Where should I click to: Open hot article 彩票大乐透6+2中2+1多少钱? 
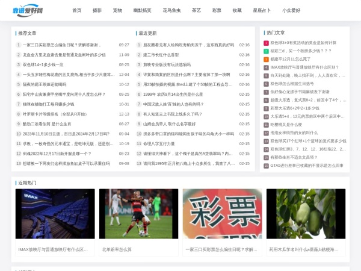pyautogui.click(x=295, y=108)
